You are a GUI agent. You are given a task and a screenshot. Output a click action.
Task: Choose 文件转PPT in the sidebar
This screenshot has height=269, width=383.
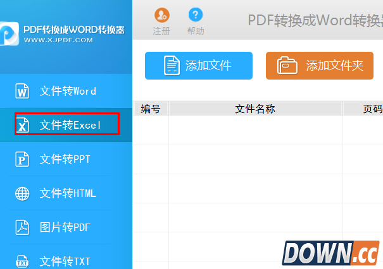click(x=66, y=159)
